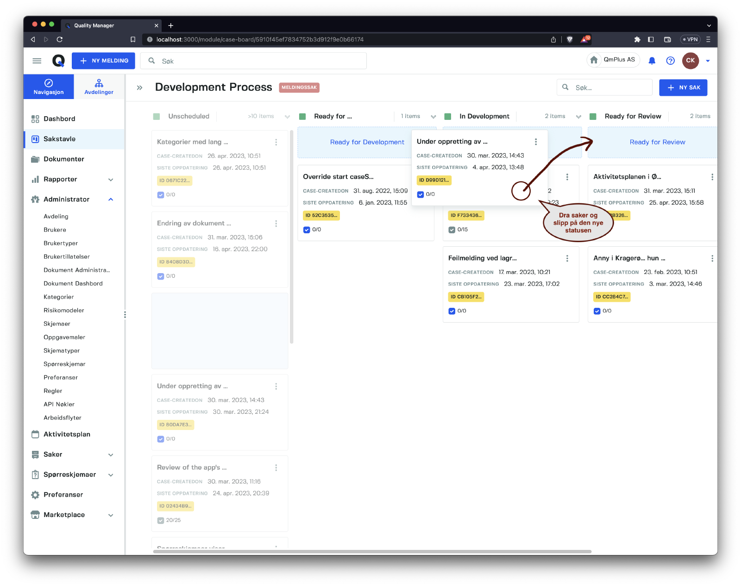Click the CK user avatar
Viewport: 741px width, 586px height.
(x=690, y=61)
